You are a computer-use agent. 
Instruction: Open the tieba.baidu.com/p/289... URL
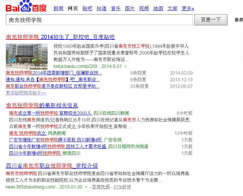coord(77,66)
